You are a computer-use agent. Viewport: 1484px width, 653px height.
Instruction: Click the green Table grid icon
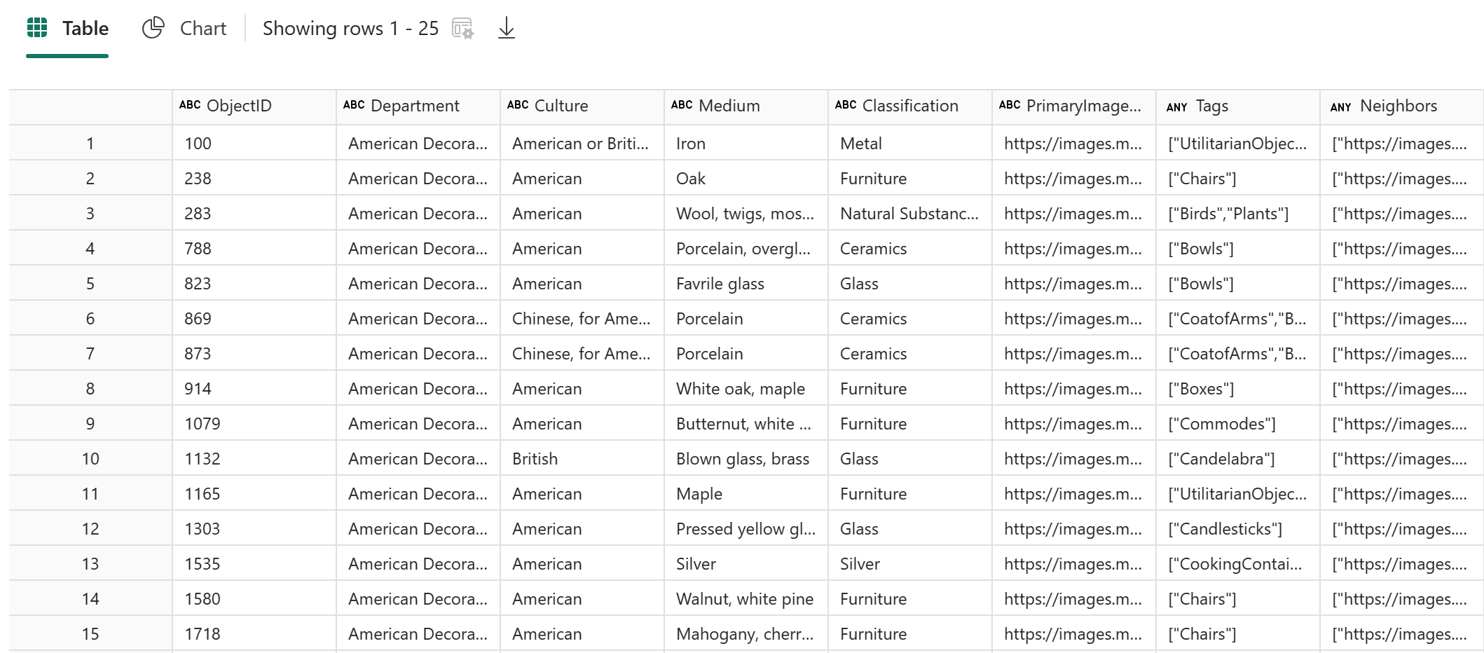tap(37, 28)
